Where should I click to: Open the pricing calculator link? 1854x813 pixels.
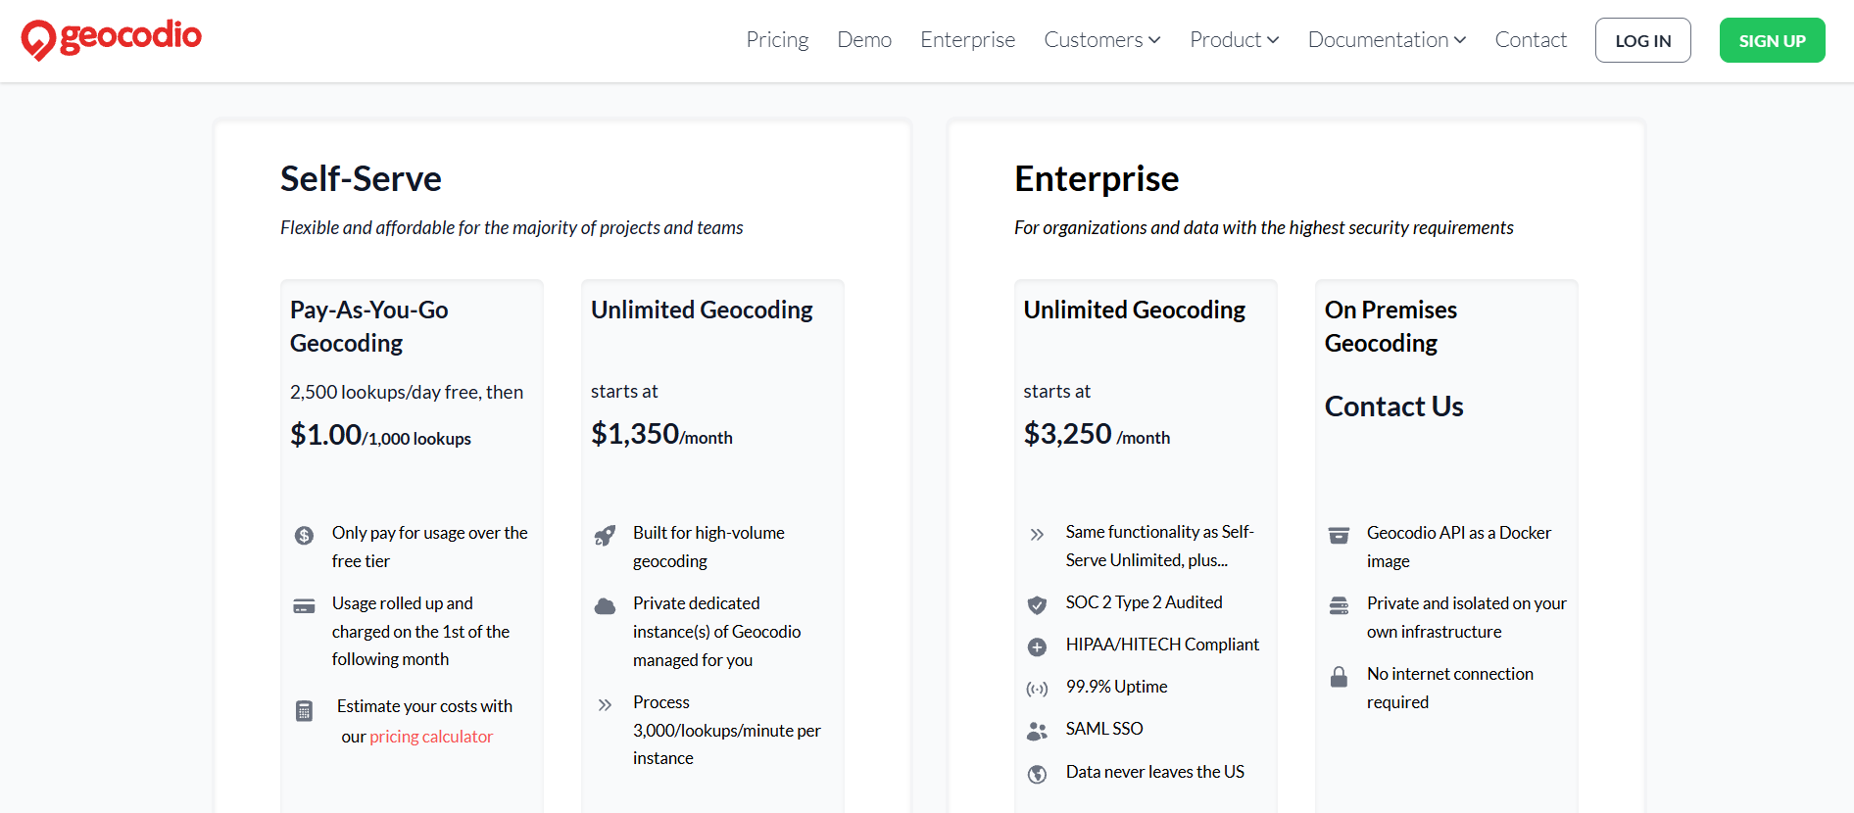coord(431,737)
